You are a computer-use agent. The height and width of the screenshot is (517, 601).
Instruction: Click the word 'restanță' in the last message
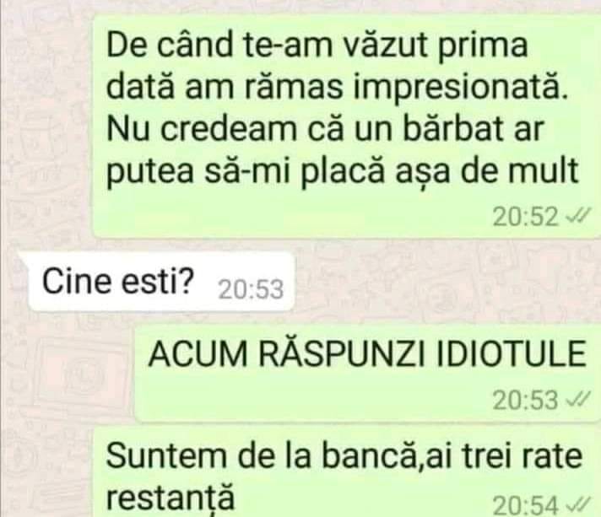point(170,498)
